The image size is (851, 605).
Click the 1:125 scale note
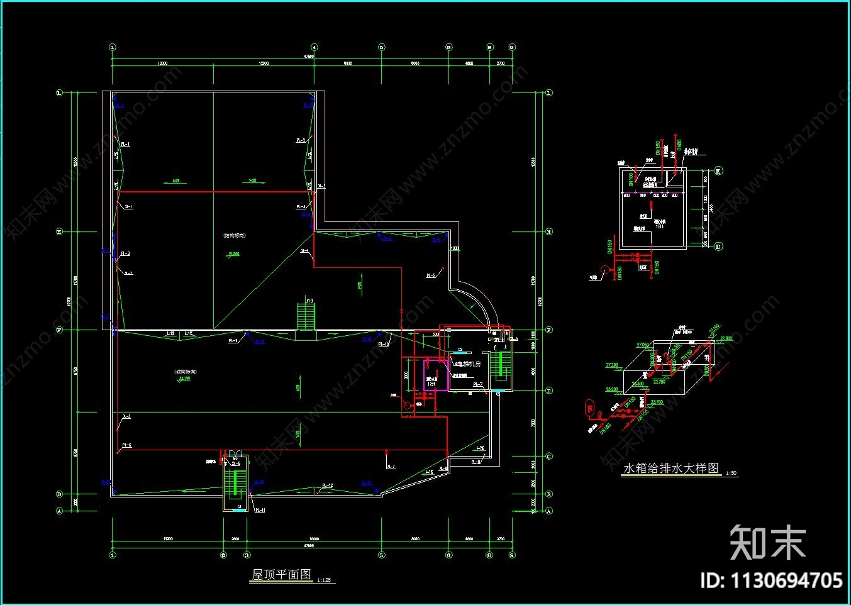(x=324, y=580)
